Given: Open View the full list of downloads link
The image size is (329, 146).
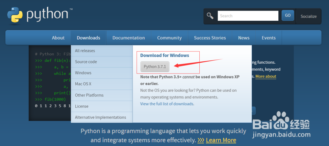Looking at the screenshot, I should (166, 104).
